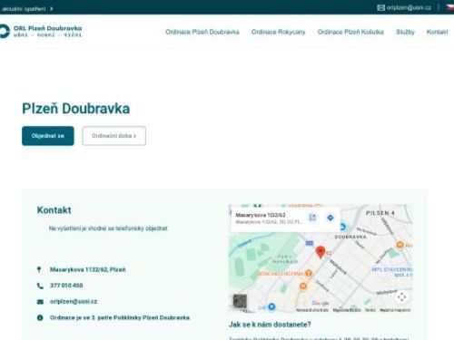Viewport: 454px width, 340px height.
Task: Open the Služby menu item
Action: [405, 32]
